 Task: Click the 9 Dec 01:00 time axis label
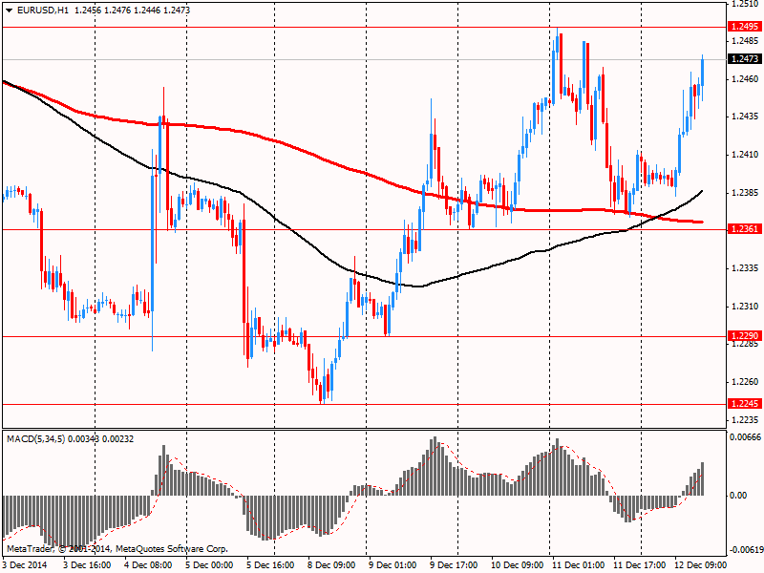pyautogui.click(x=393, y=564)
